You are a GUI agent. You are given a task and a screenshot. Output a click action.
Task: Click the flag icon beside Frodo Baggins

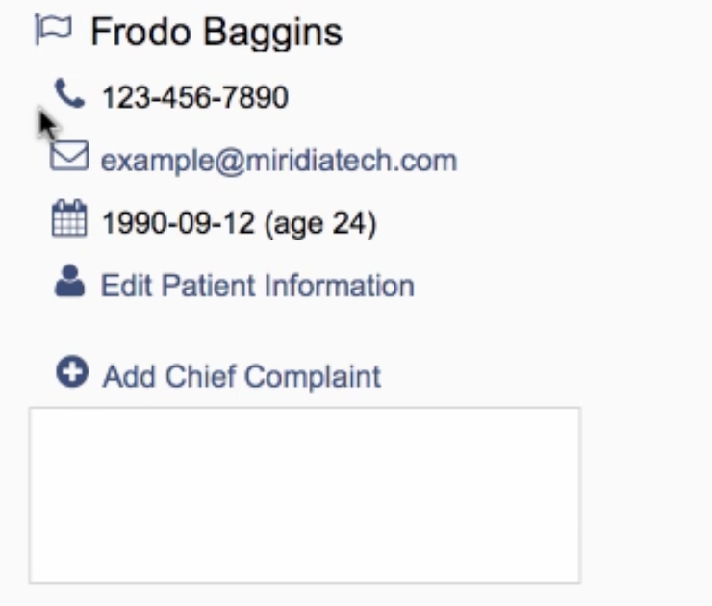click(x=53, y=30)
